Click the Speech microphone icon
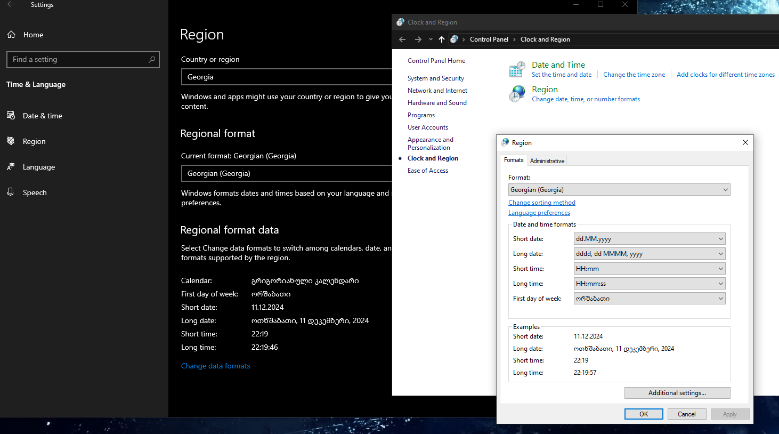 coord(11,192)
